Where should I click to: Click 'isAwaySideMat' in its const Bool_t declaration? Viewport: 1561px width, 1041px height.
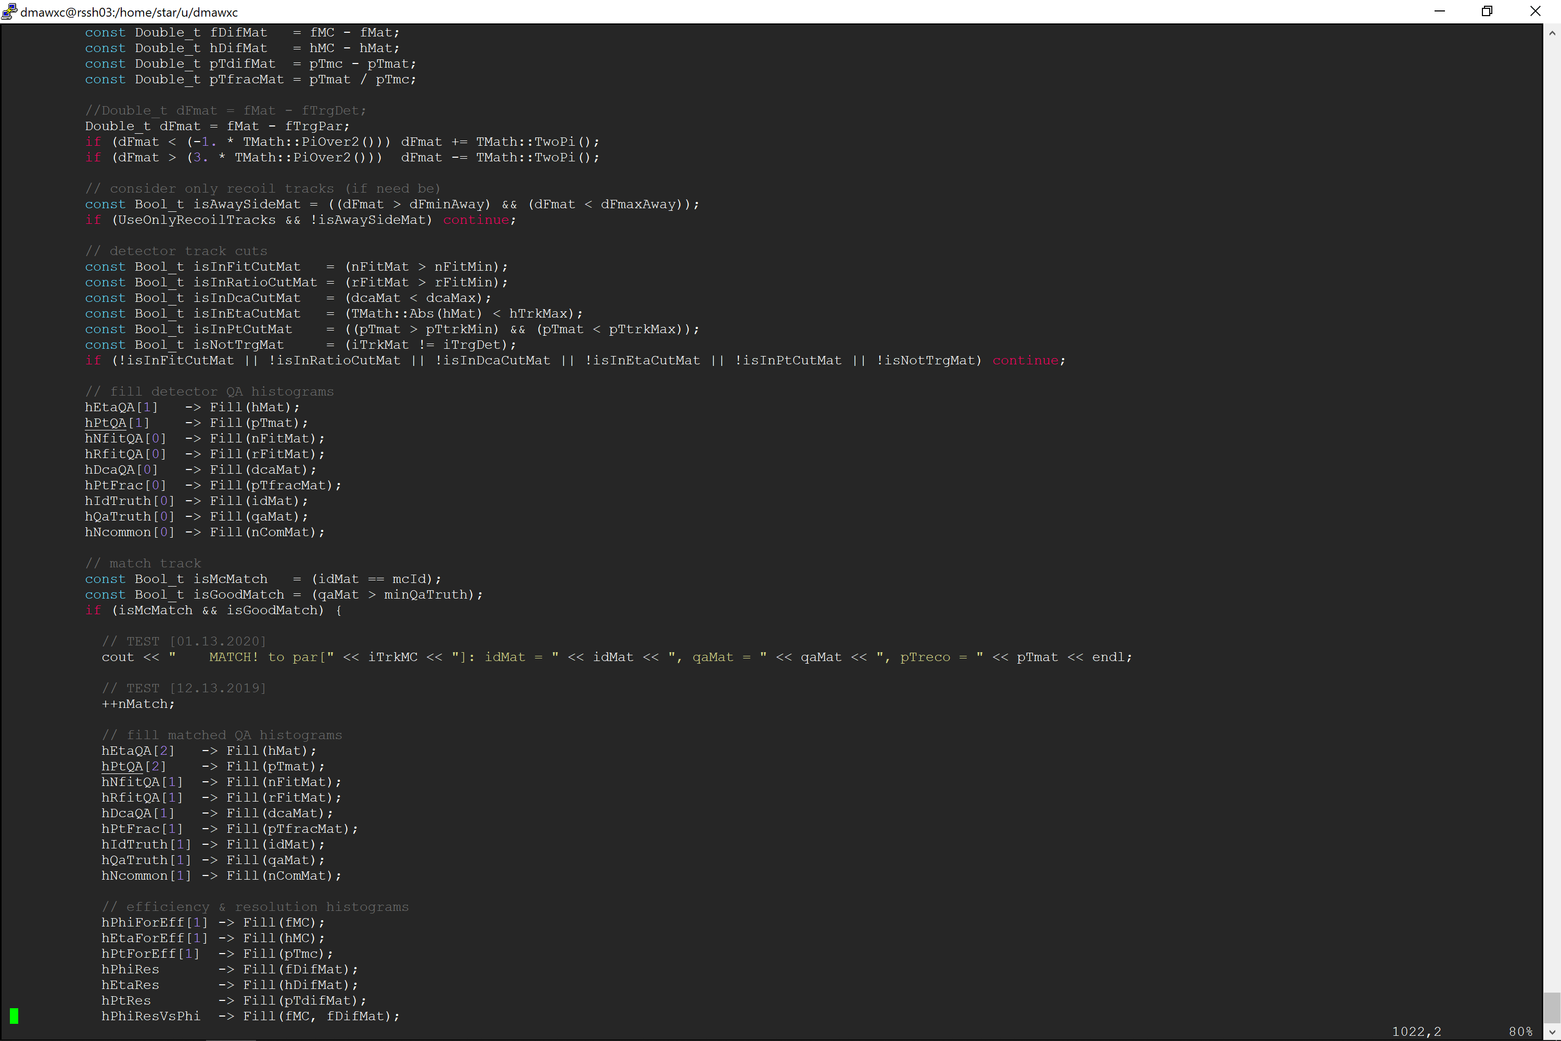[247, 204]
